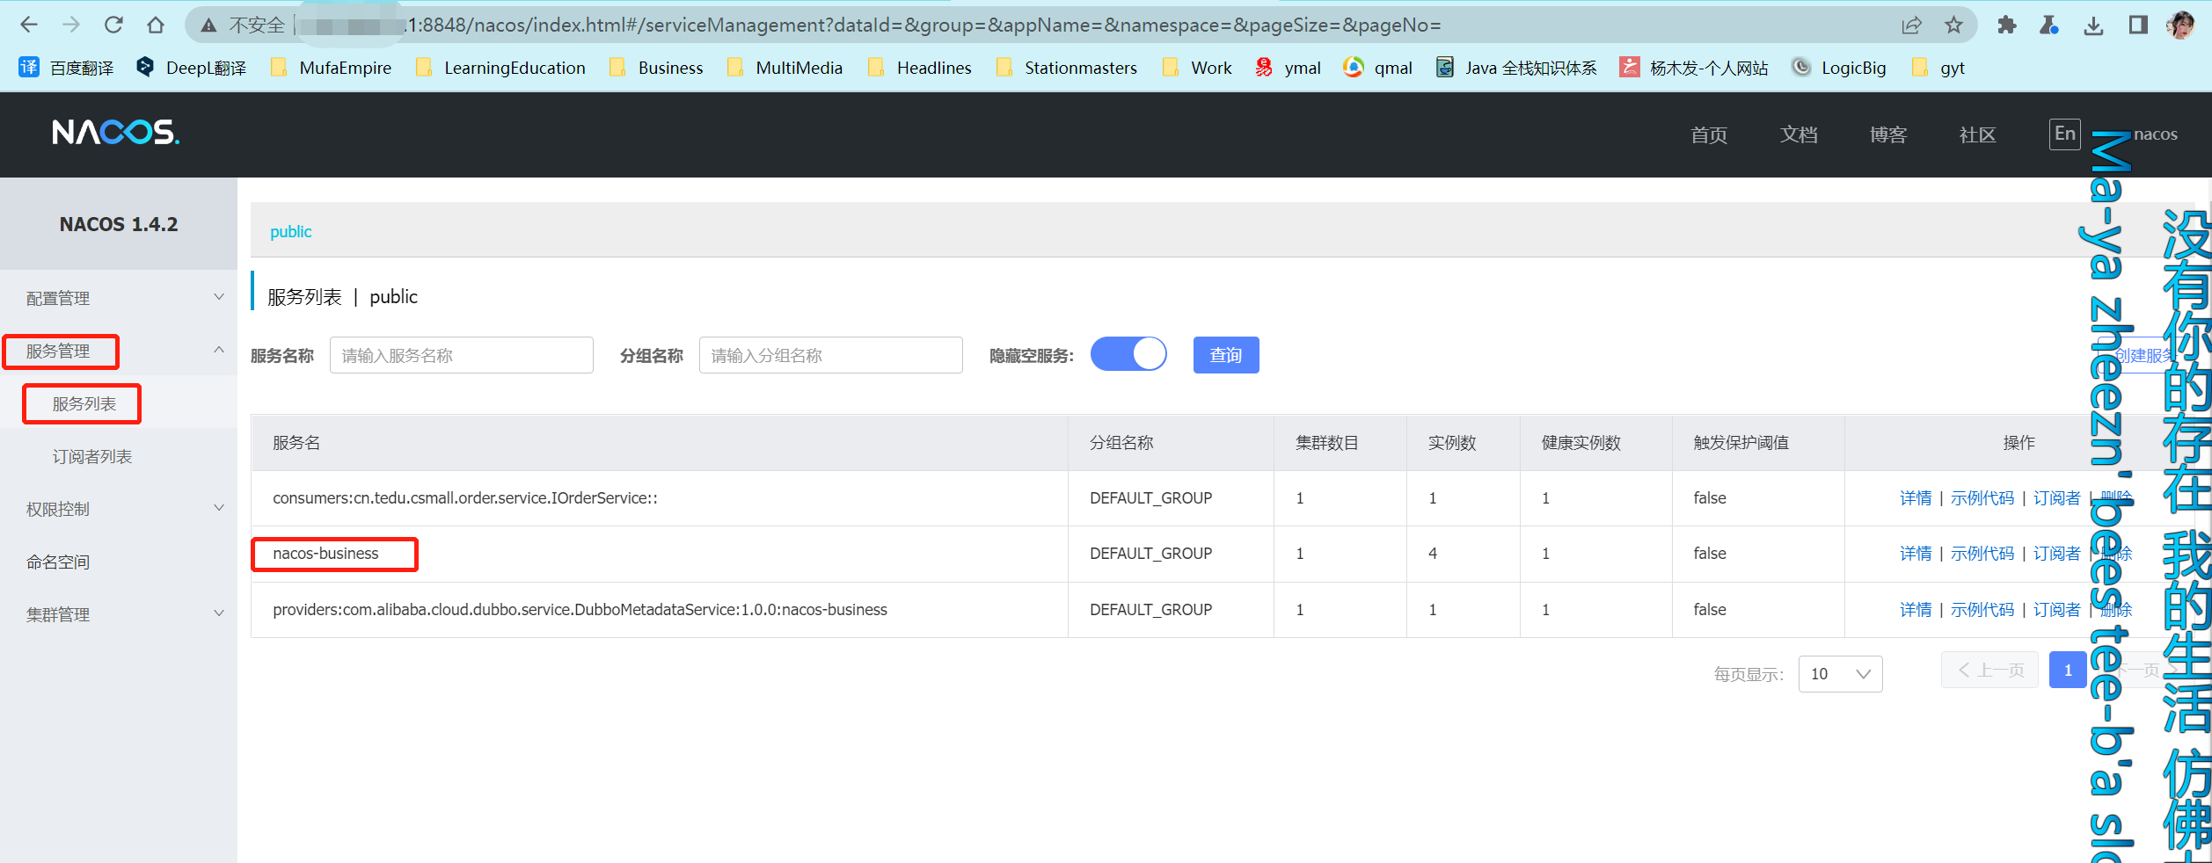Viewport: 2212px width, 863px height.
Task: Click the 上一页 previous page button
Action: (x=1989, y=670)
